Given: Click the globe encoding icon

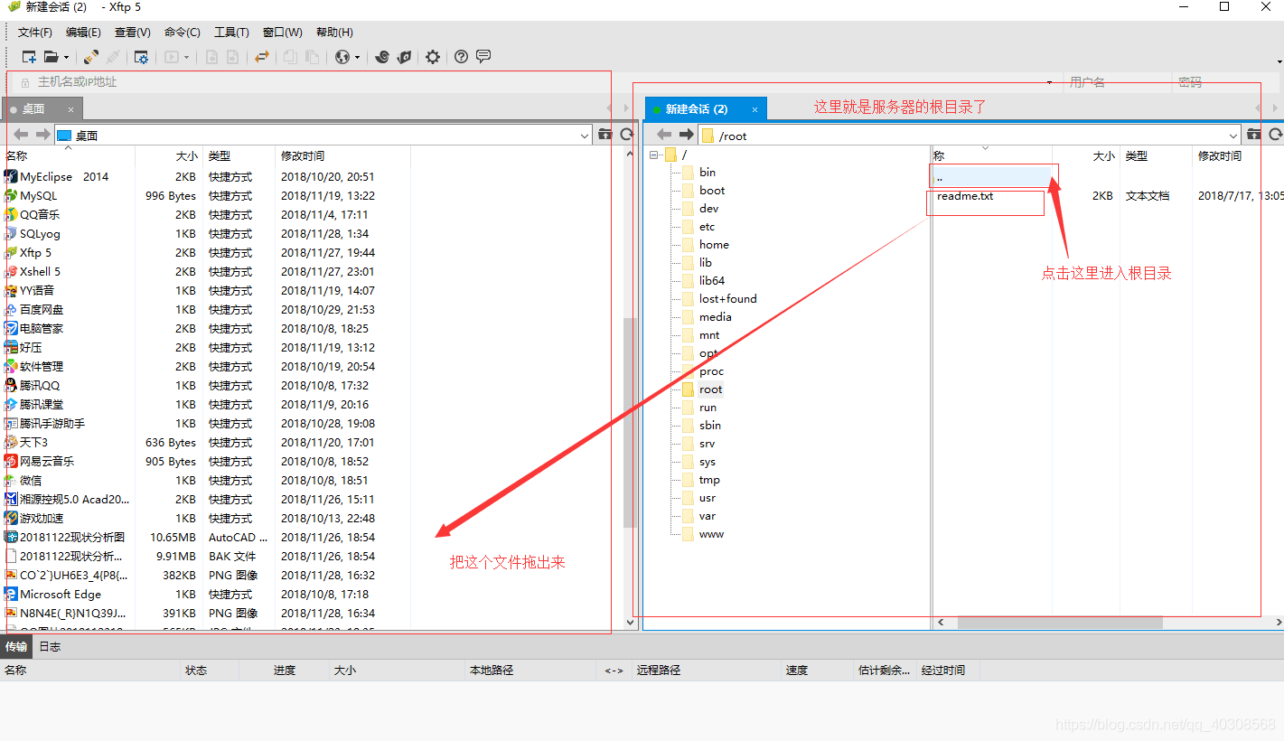Looking at the screenshot, I should (x=342, y=57).
